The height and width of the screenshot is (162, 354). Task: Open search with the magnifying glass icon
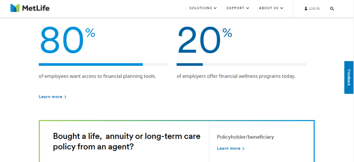(x=332, y=9)
